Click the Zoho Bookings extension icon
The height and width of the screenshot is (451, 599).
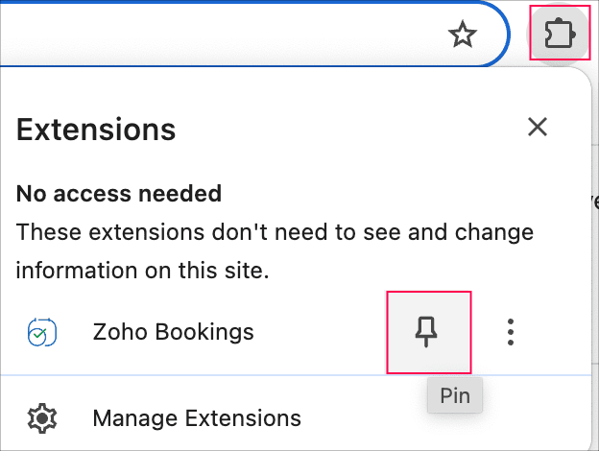42,333
